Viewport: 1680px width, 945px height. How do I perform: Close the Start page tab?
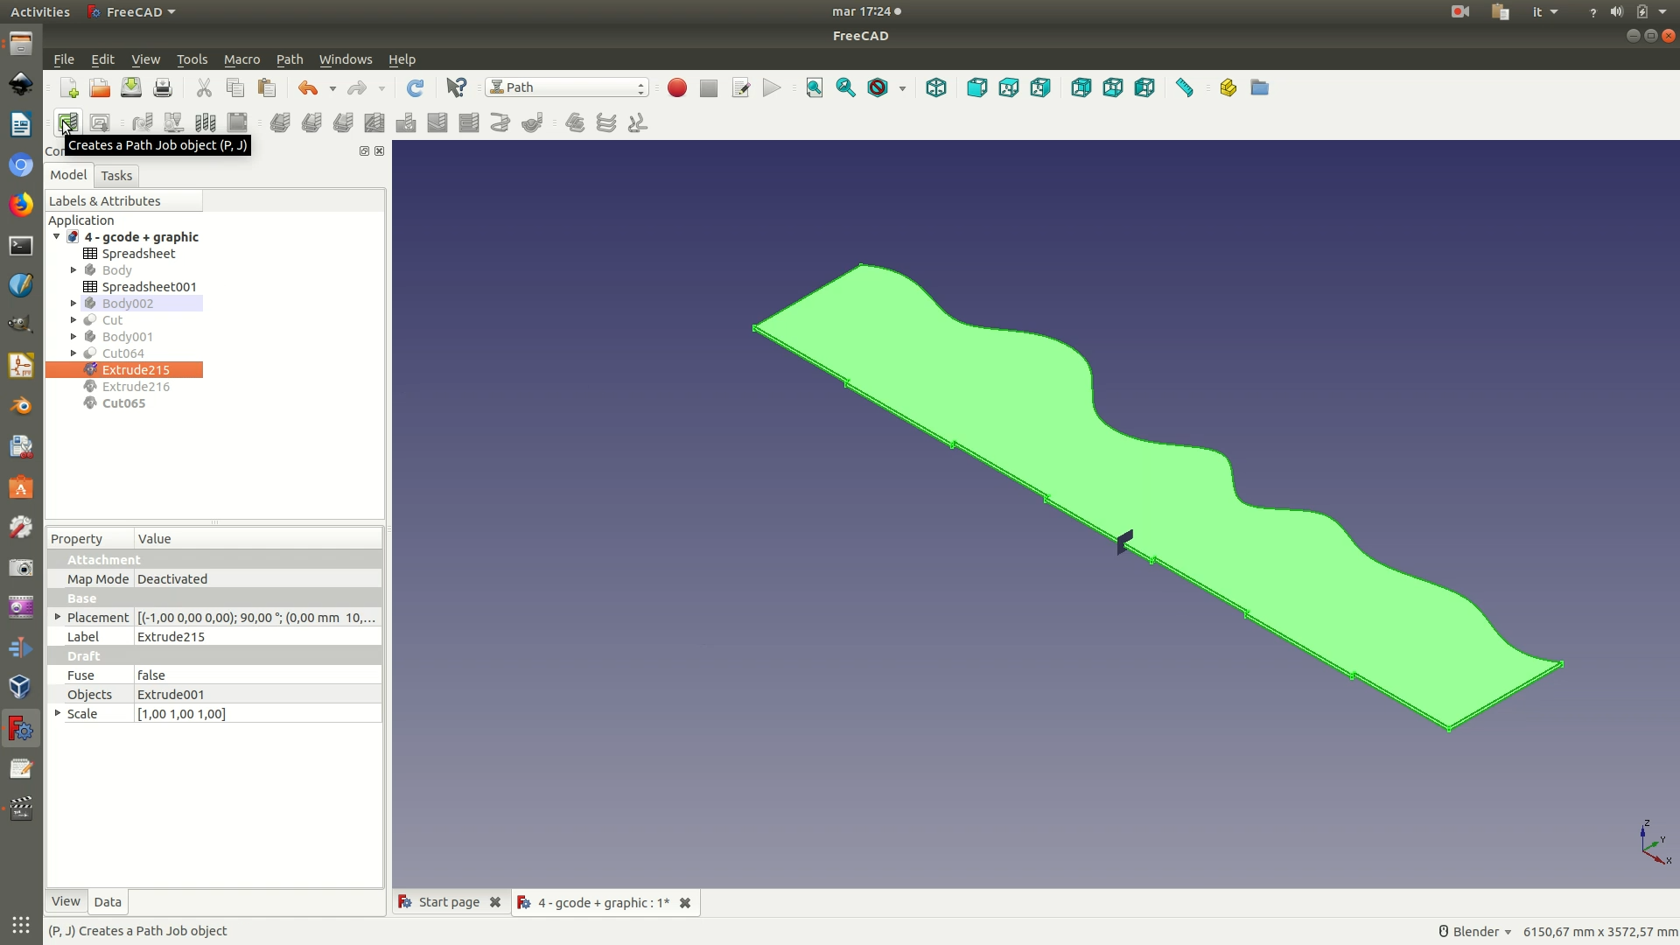[495, 902]
